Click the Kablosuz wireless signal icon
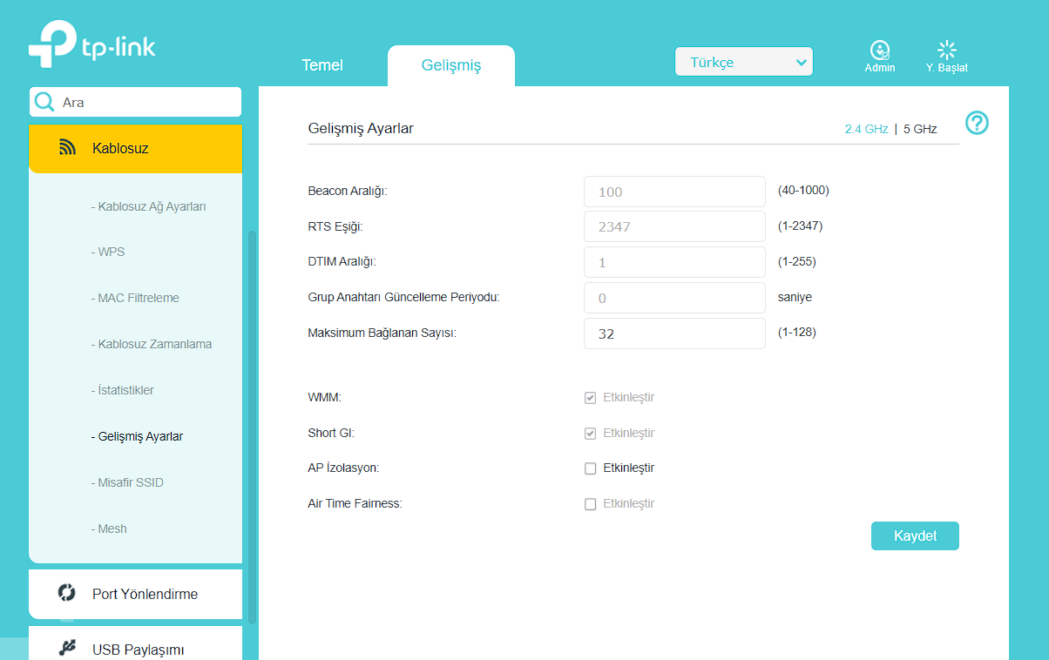 click(68, 148)
